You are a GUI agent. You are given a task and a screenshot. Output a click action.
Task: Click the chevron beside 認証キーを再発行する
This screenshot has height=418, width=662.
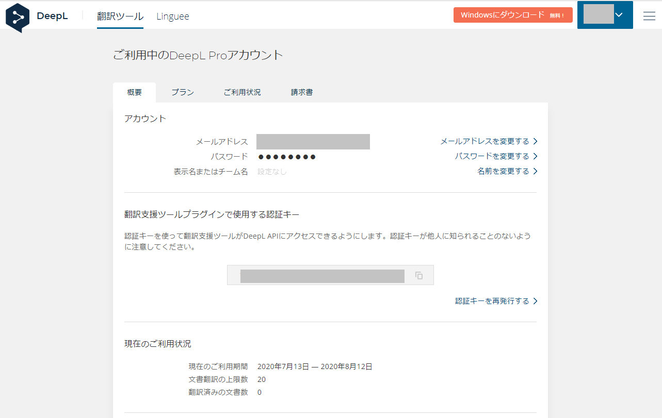[x=536, y=300]
